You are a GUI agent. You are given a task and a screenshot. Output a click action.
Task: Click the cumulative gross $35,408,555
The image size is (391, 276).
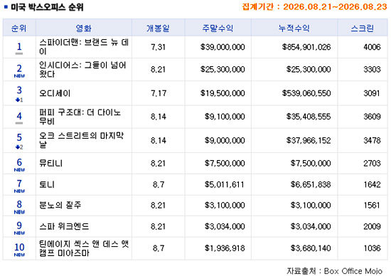[x=309, y=117]
